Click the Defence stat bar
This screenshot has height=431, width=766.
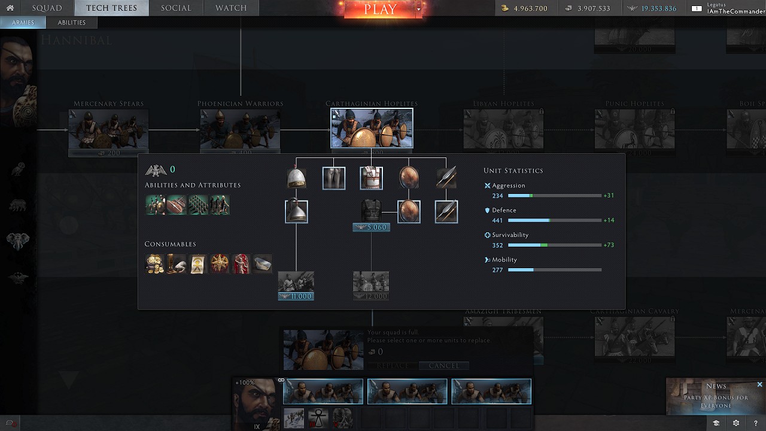(x=555, y=220)
